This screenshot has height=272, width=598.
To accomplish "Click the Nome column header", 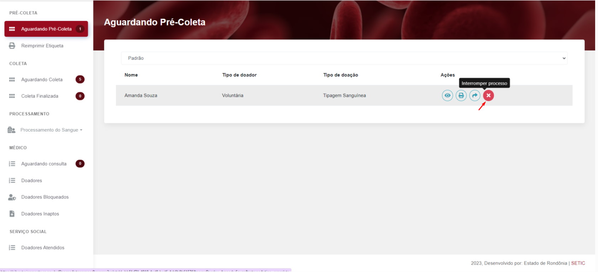I will coord(131,75).
